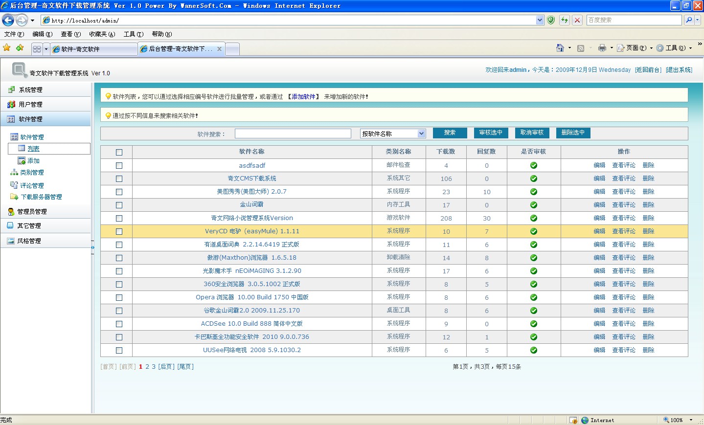The image size is (704, 425).
Task: Click the browser Forward arrow button
Action: 22,20
